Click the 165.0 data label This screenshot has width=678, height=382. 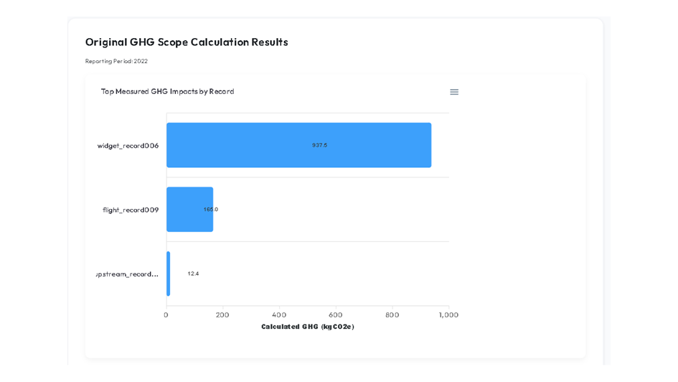click(x=211, y=210)
